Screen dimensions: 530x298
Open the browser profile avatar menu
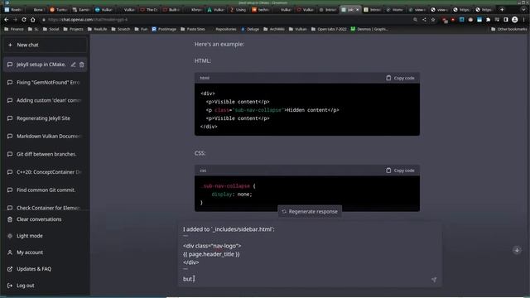(515, 20)
